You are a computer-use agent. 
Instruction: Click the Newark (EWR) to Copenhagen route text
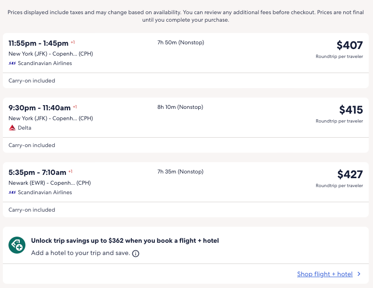tap(49, 183)
